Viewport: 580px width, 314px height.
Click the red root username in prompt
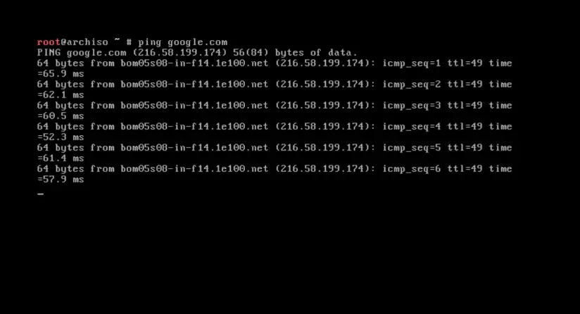click(49, 42)
